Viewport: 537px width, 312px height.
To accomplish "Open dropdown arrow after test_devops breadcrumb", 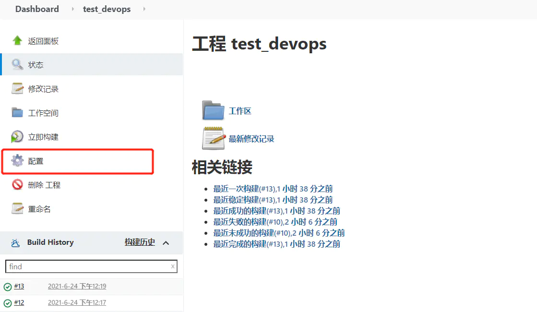I will pos(144,9).
